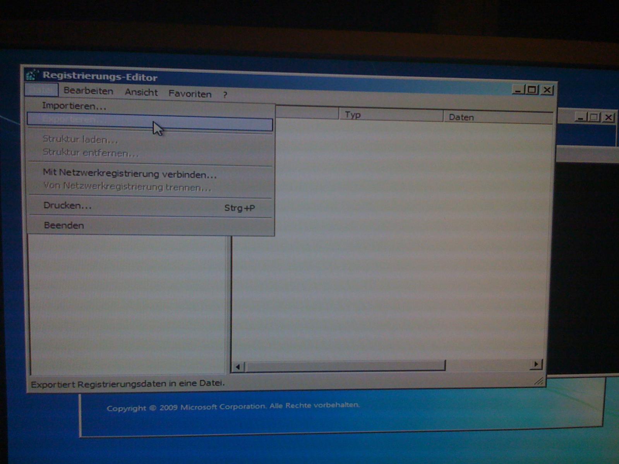The width and height of the screenshot is (619, 464).
Task: Click the horizontal scrollbar thumb
Action: pos(345,366)
